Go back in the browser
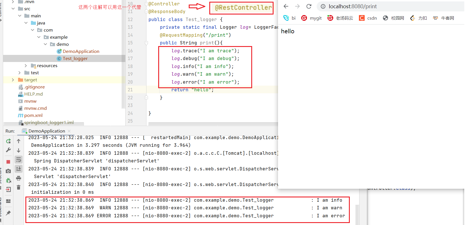The height and width of the screenshot is (225, 470). 286,6
